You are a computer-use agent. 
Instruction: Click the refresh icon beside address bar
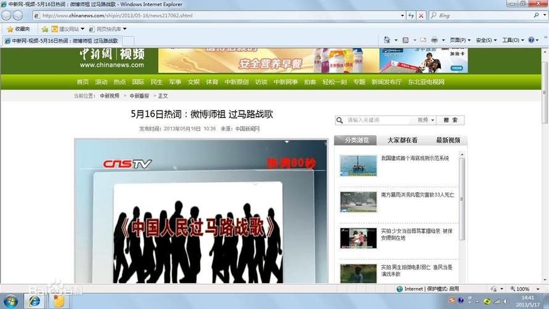[411, 15]
